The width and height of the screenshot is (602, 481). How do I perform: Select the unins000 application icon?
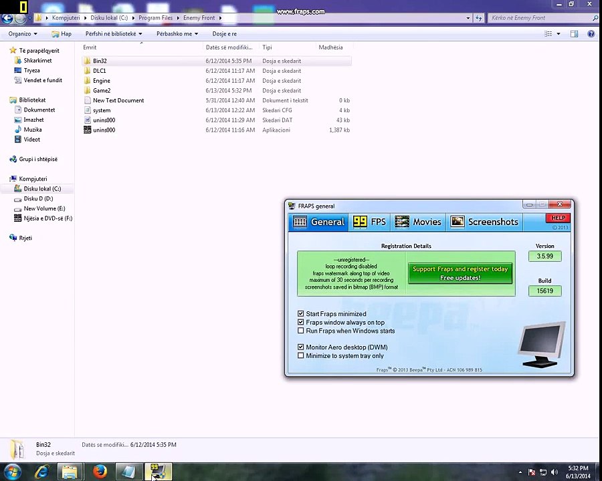87,130
